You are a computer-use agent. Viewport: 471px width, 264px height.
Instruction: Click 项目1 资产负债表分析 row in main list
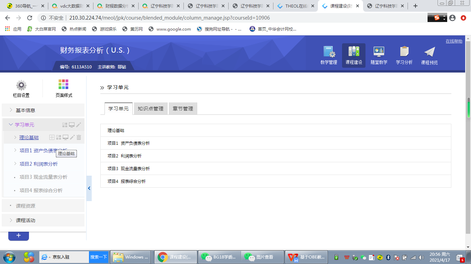tap(275, 143)
